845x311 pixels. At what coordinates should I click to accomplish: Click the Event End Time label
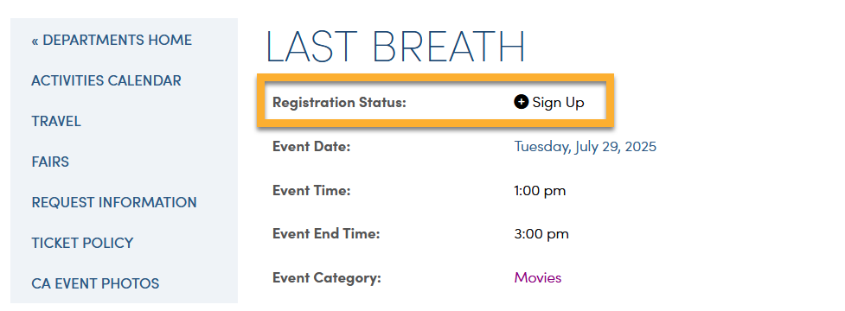(327, 234)
